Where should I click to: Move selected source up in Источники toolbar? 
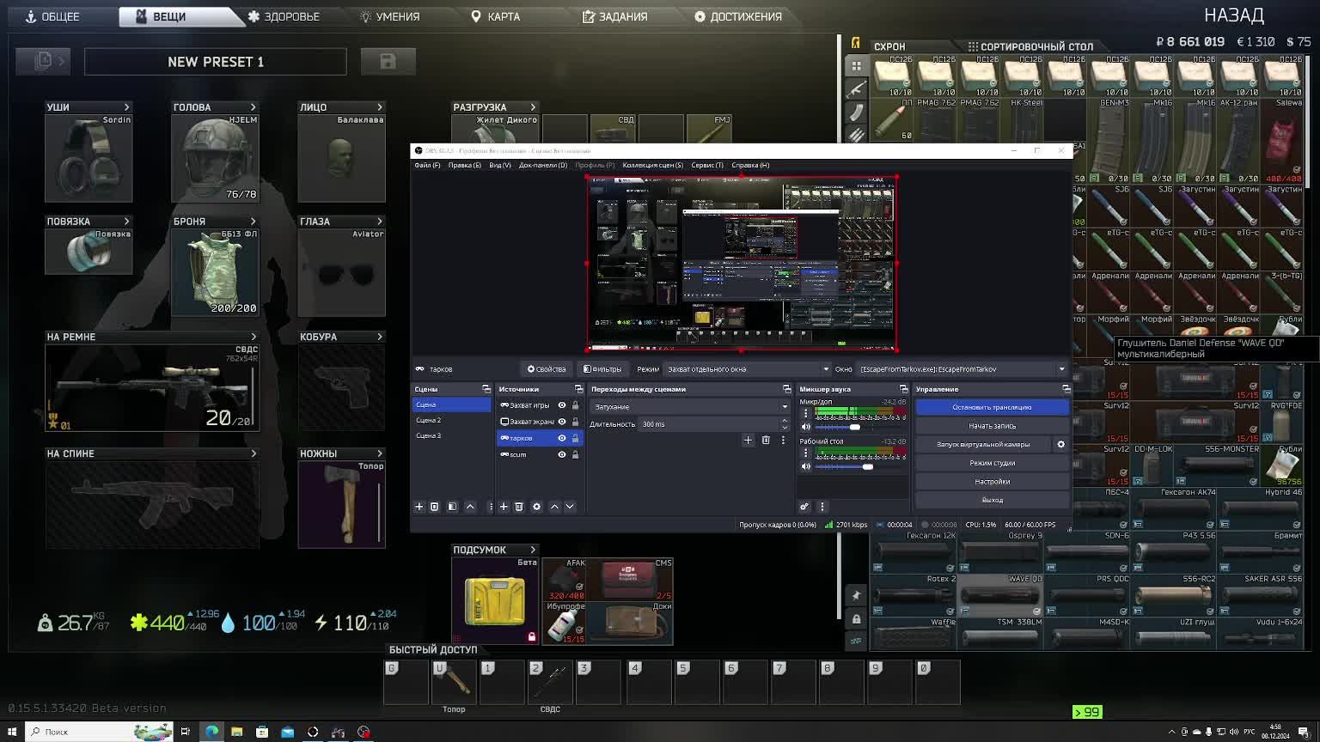554,507
